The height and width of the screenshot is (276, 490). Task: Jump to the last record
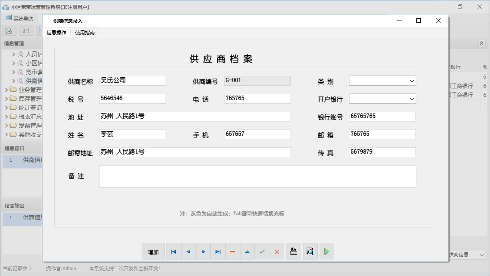click(218, 252)
